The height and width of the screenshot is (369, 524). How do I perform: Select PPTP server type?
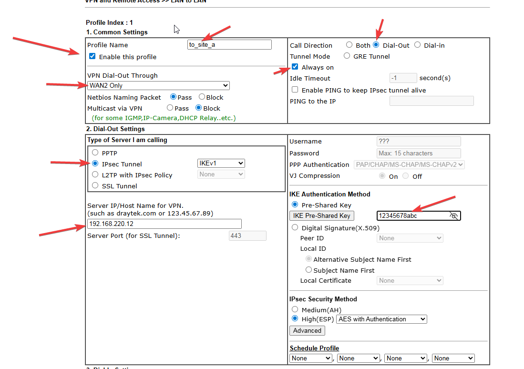[x=95, y=153]
